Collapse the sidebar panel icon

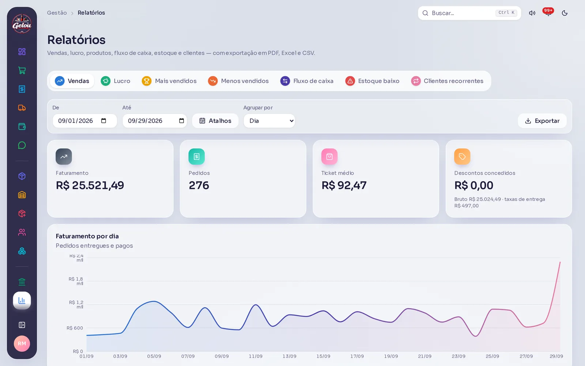(x=22, y=325)
